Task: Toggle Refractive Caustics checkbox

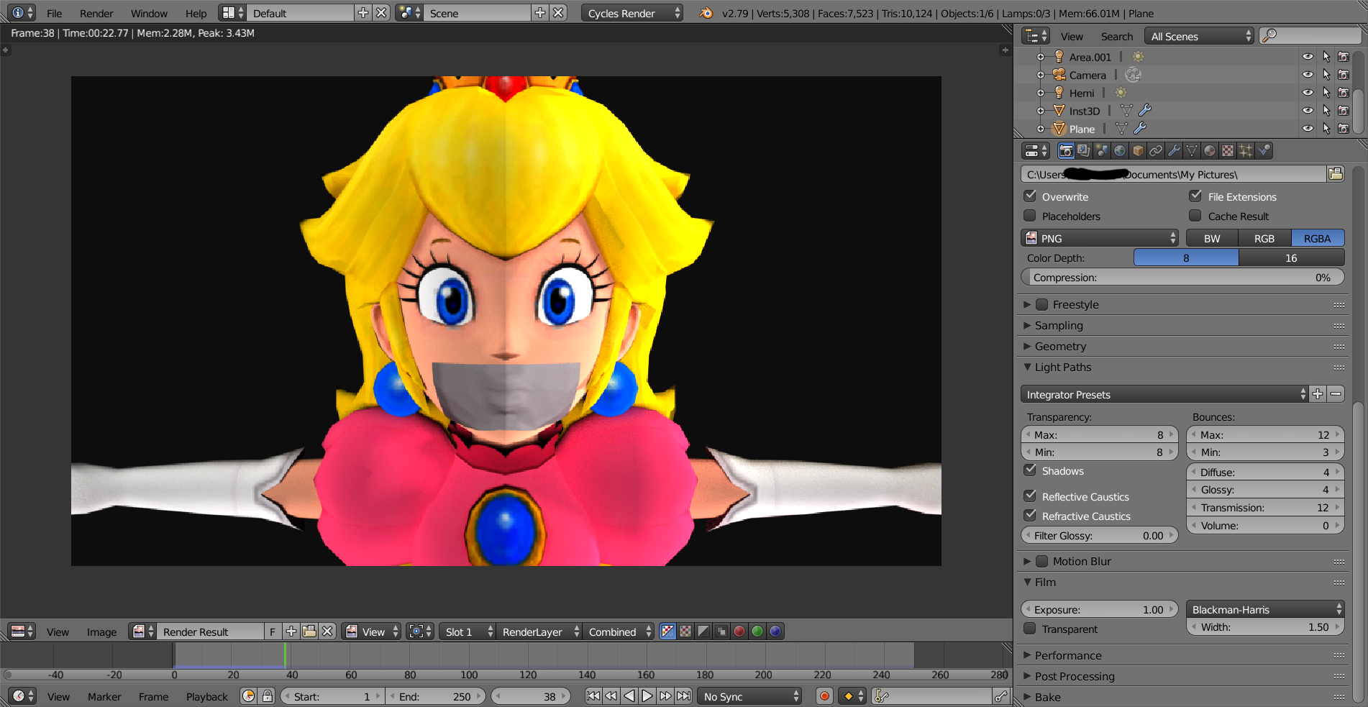Action: (x=1030, y=515)
